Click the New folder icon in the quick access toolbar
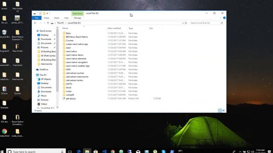This screenshot has width=273, height=153. tap(44, 13)
